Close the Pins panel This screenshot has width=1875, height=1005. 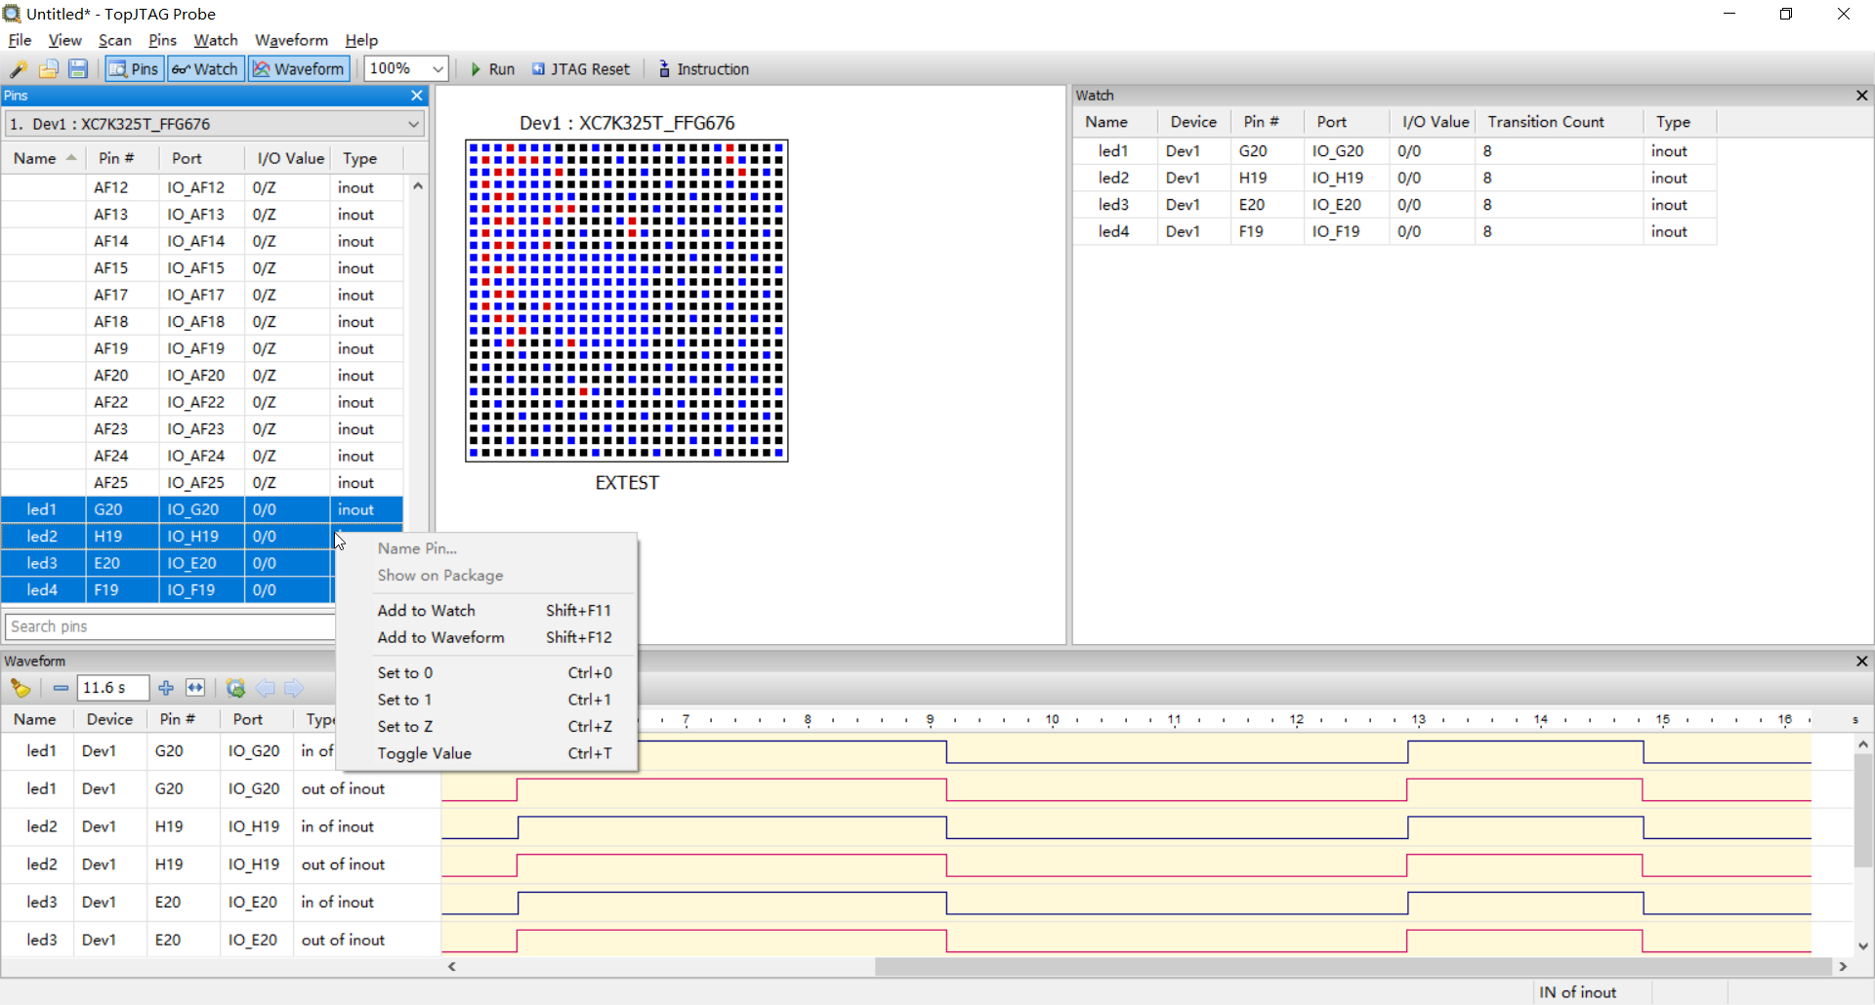[x=417, y=96]
